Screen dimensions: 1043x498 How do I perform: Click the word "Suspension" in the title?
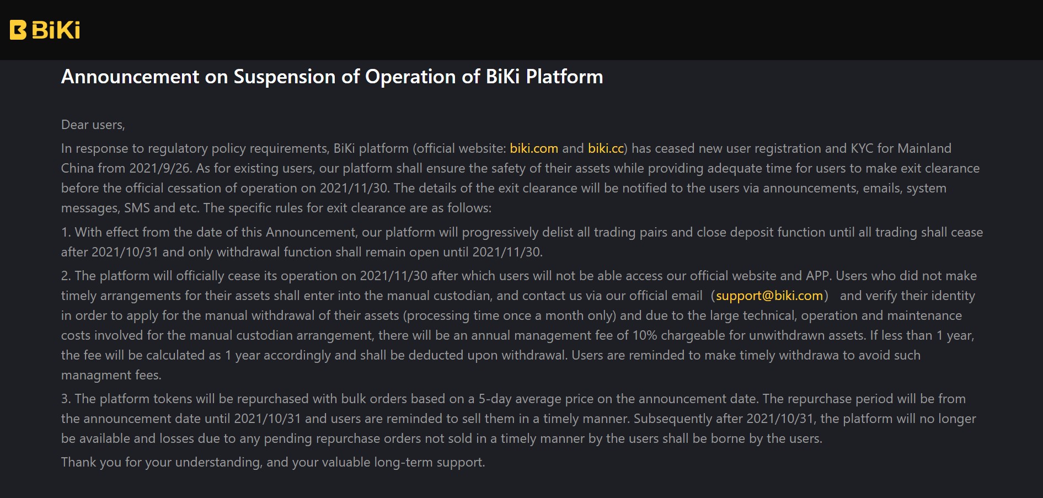click(284, 77)
